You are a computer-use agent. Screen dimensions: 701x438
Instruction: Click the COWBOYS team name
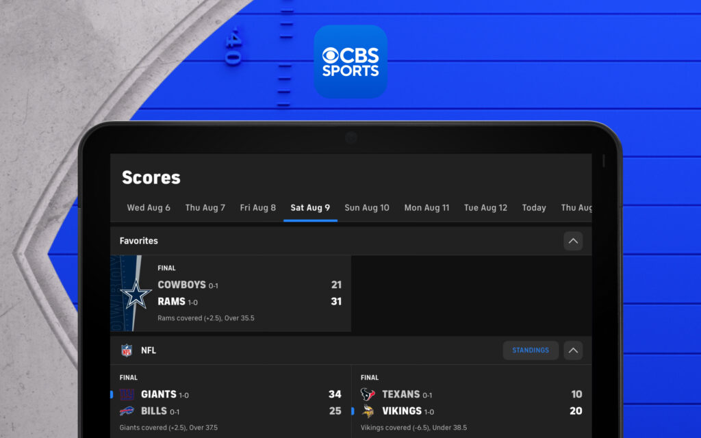[182, 285]
